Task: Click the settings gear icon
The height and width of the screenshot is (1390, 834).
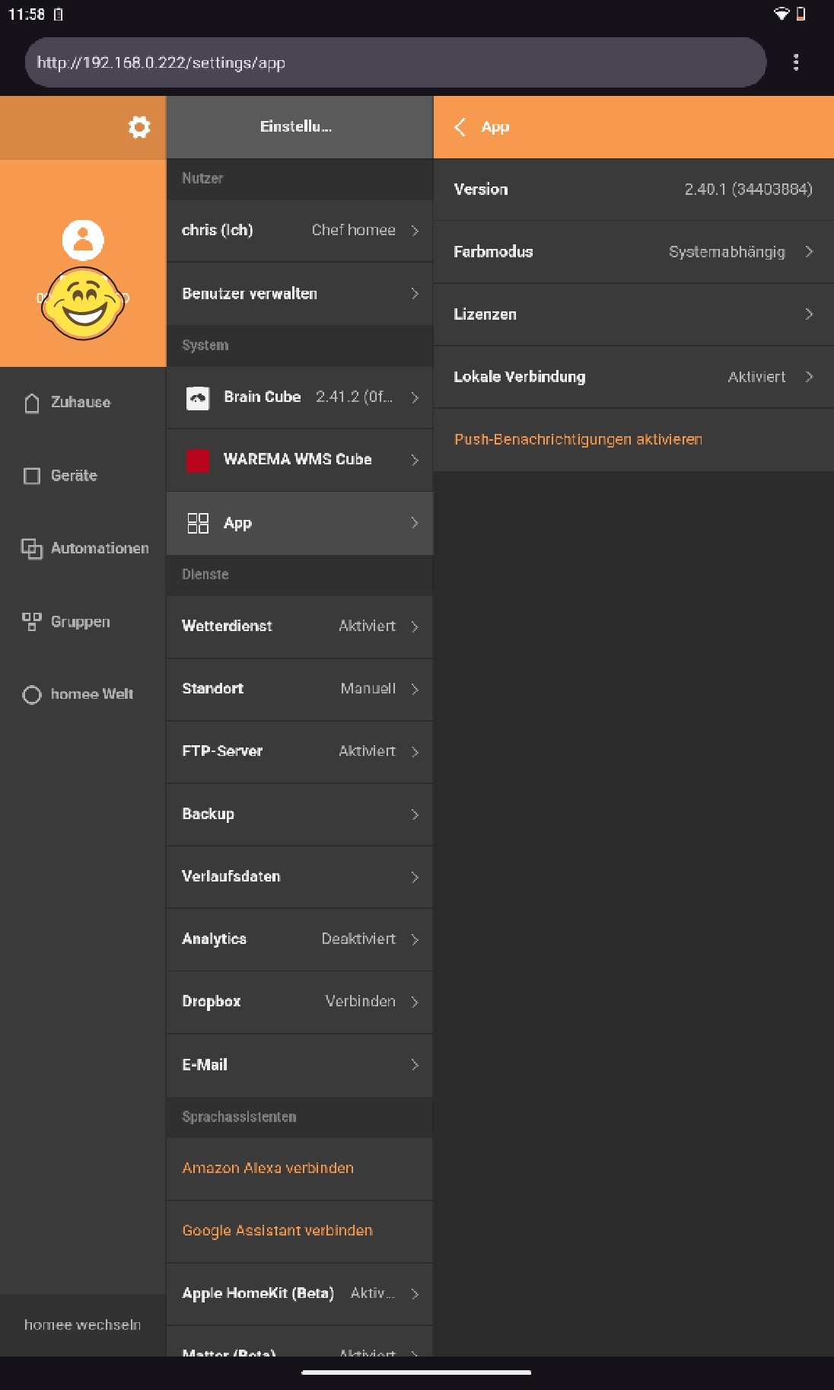Action: click(x=138, y=127)
